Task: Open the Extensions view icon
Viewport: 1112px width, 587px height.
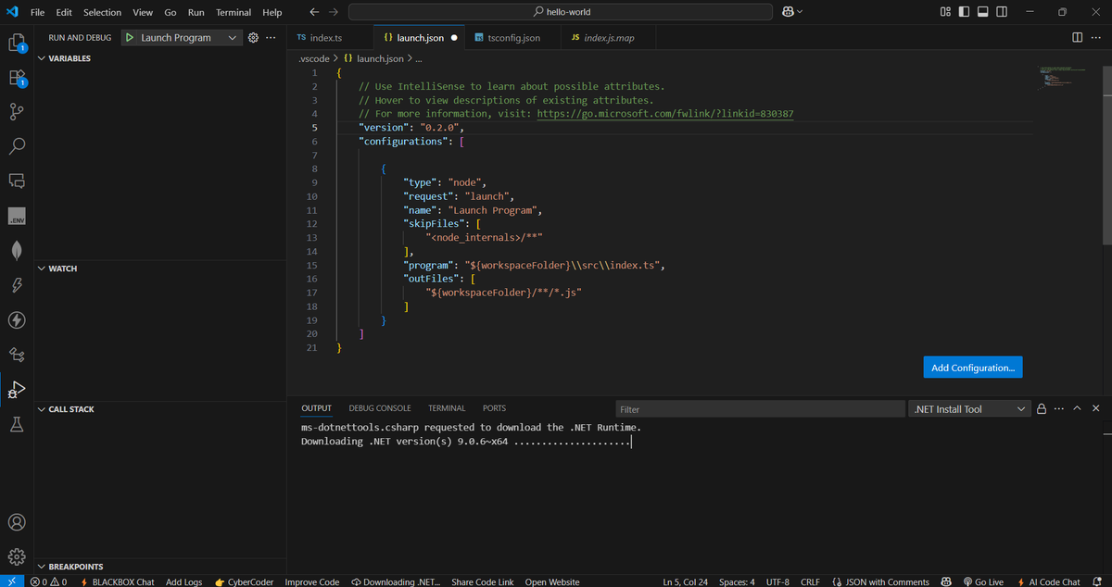Action: click(16, 78)
